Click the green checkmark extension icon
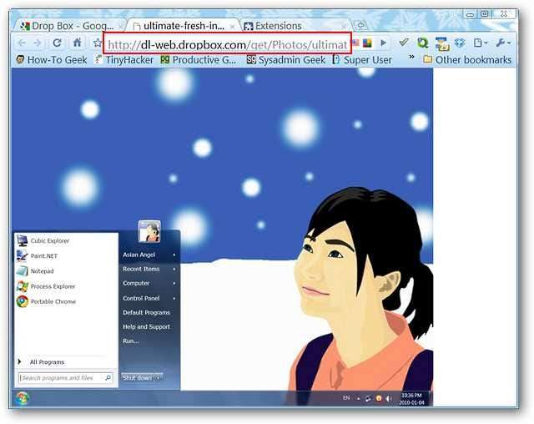Image resolution: width=534 pixels, height=424 pixels. coord(404,43)
